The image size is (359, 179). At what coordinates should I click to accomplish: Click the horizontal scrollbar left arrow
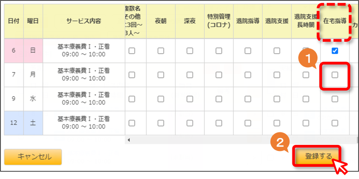click(x=129, y=140)
